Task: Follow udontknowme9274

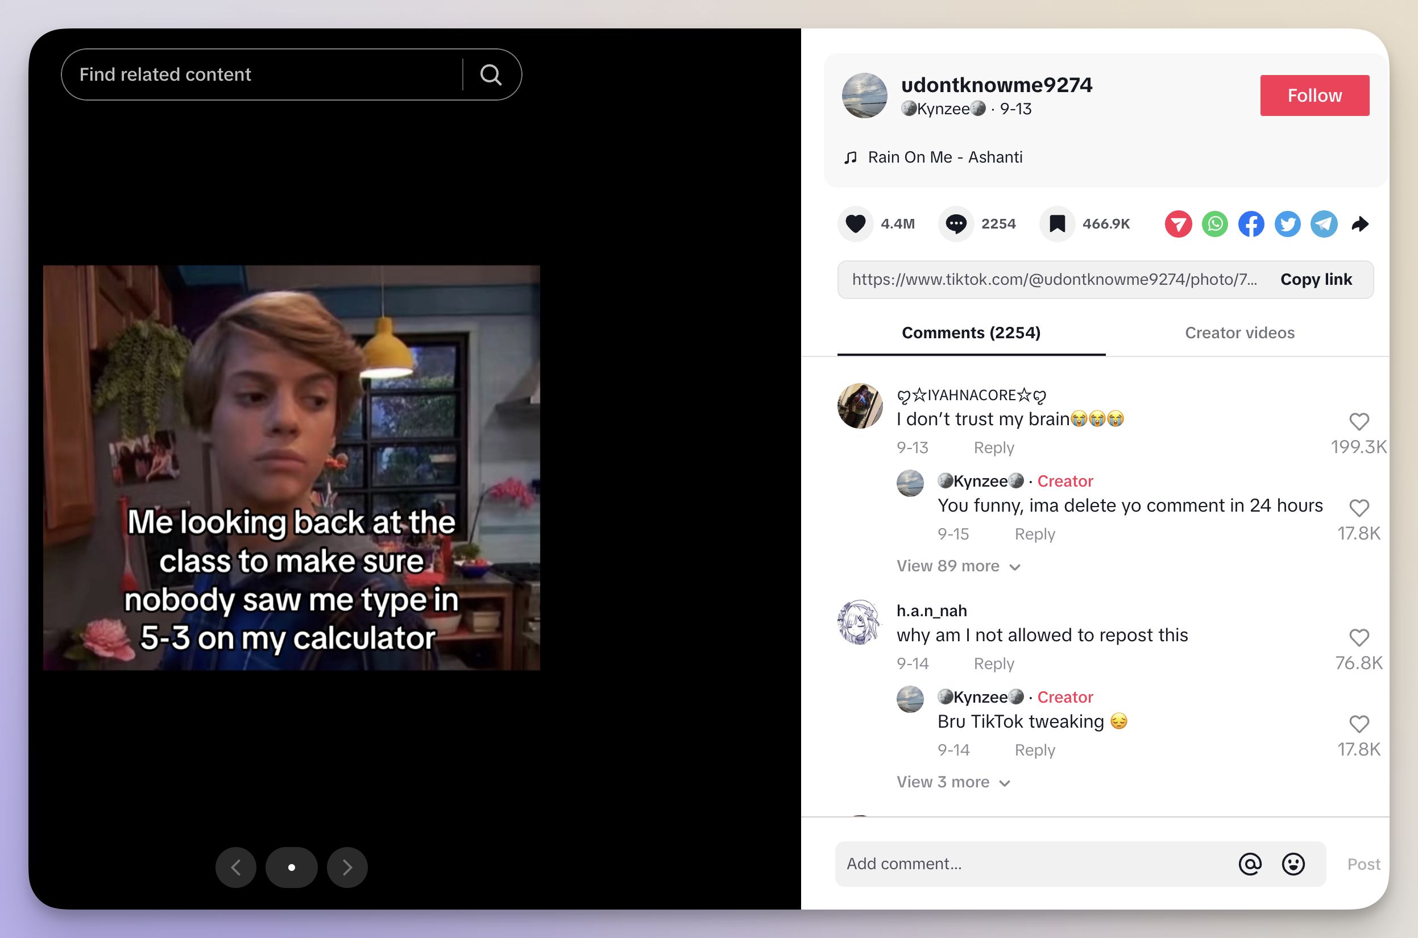Action: click(1315, 96)
